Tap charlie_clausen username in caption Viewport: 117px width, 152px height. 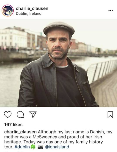click(x=20, y=132)
